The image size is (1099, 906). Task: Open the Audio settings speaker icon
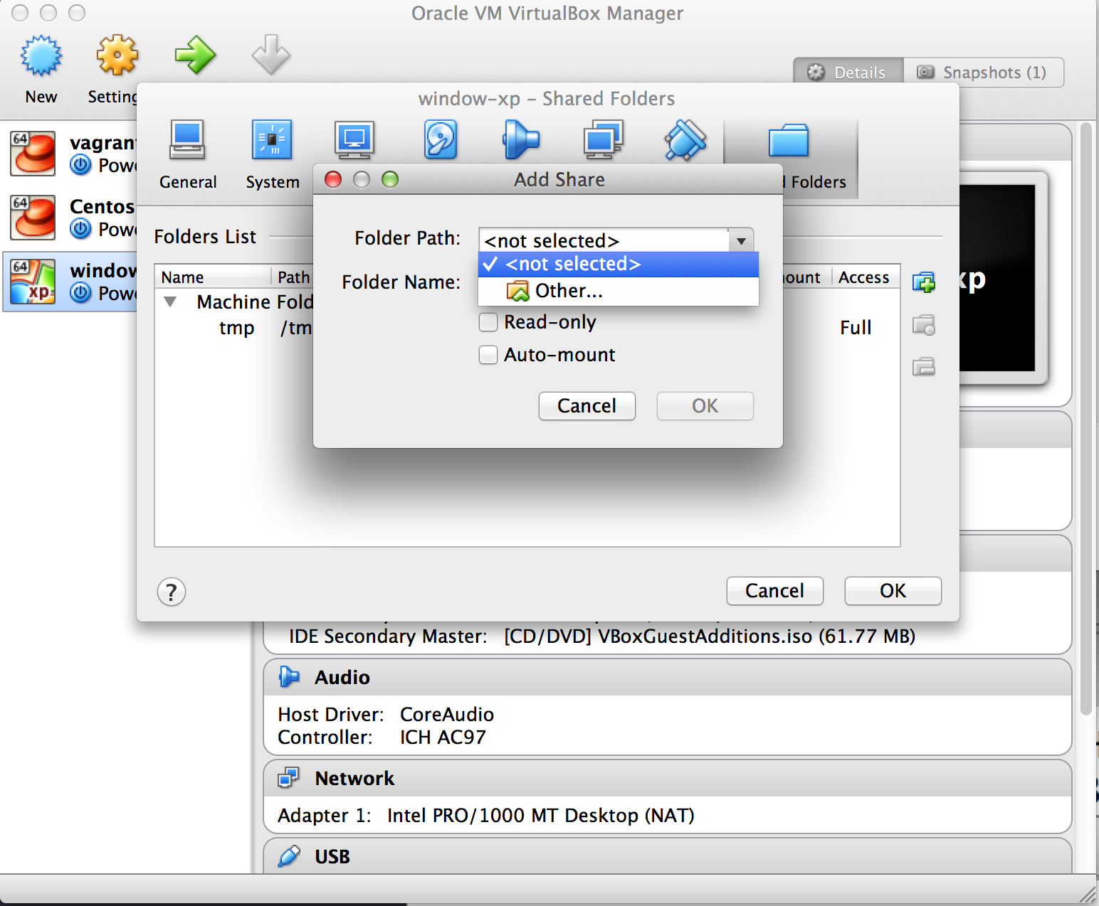pos(521,140)
